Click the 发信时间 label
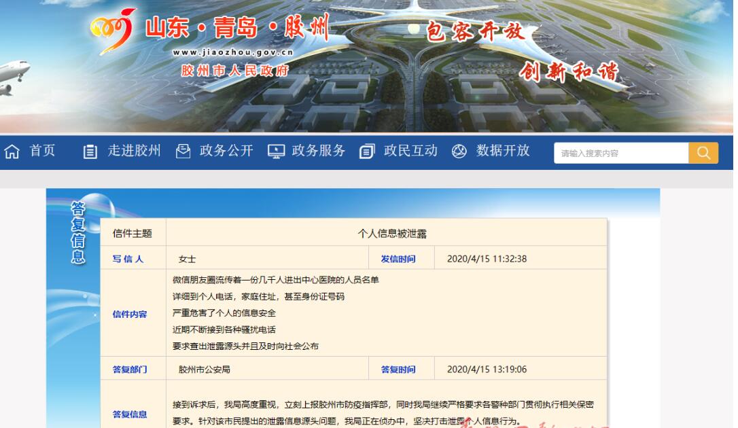738x428 pixels. click(x=398, y=259)
